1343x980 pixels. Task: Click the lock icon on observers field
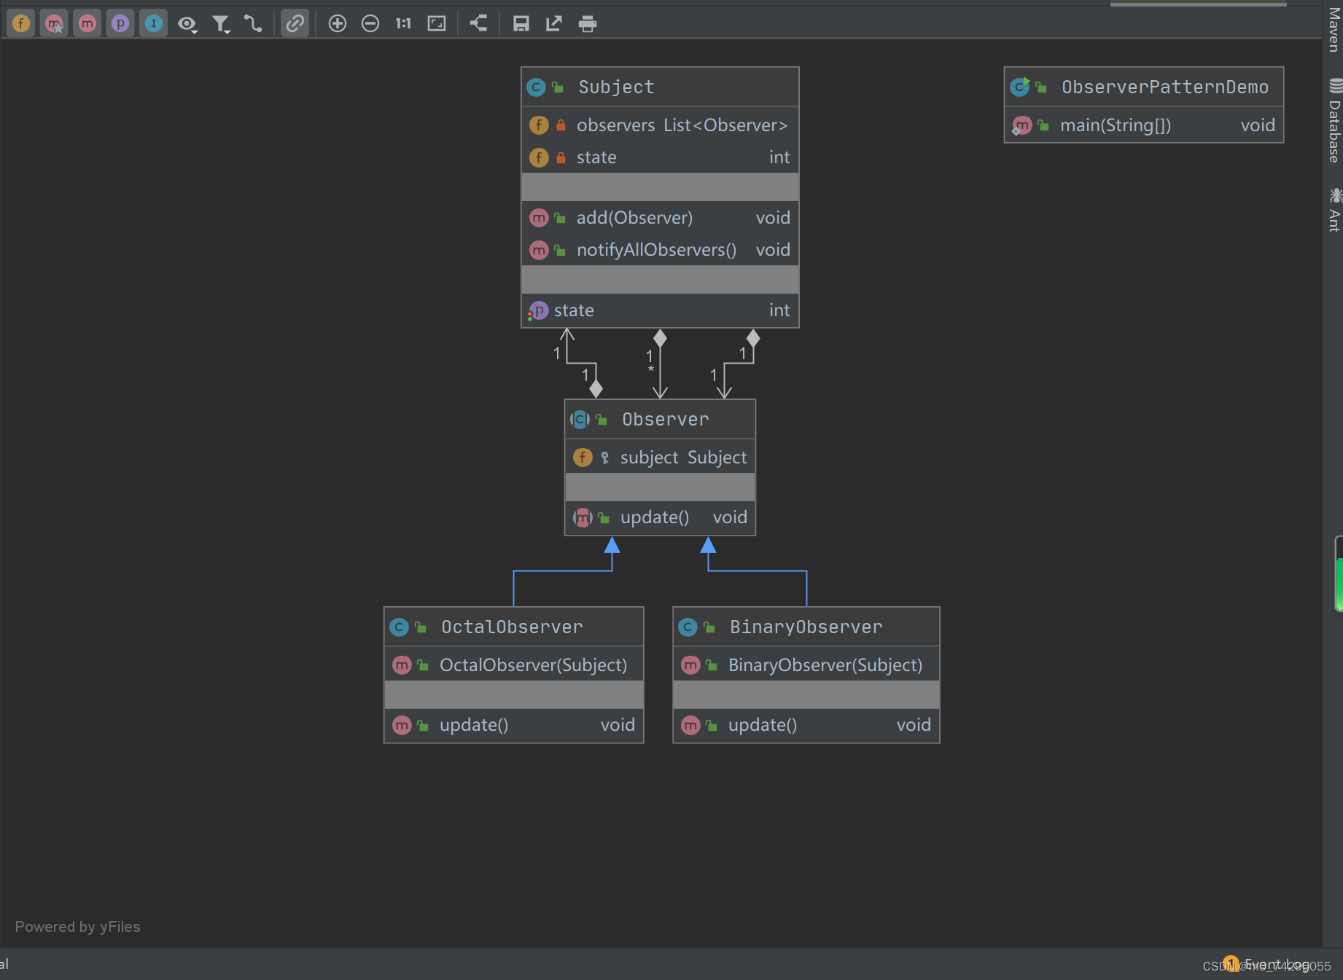(x=561, y=125)
